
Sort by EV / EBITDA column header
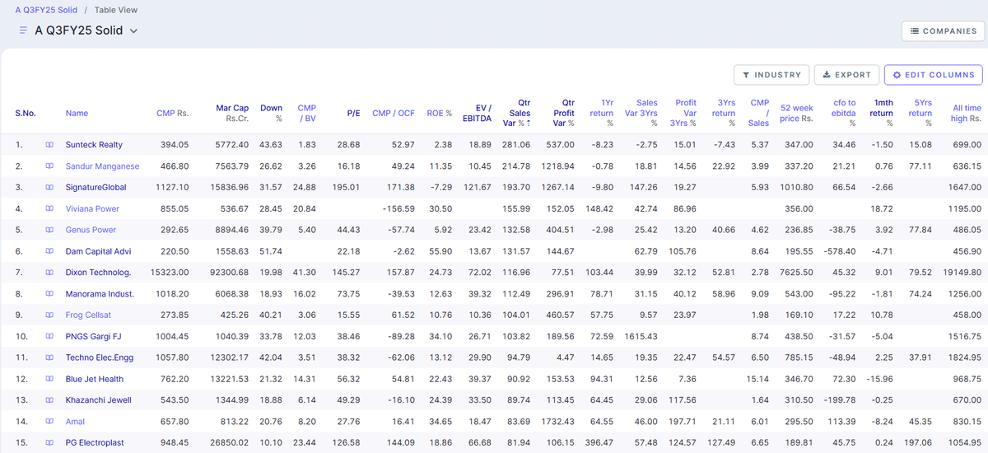[477, 114]
